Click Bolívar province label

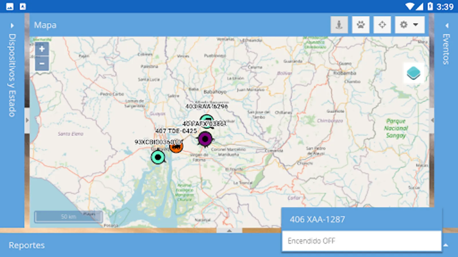[284, 73]
